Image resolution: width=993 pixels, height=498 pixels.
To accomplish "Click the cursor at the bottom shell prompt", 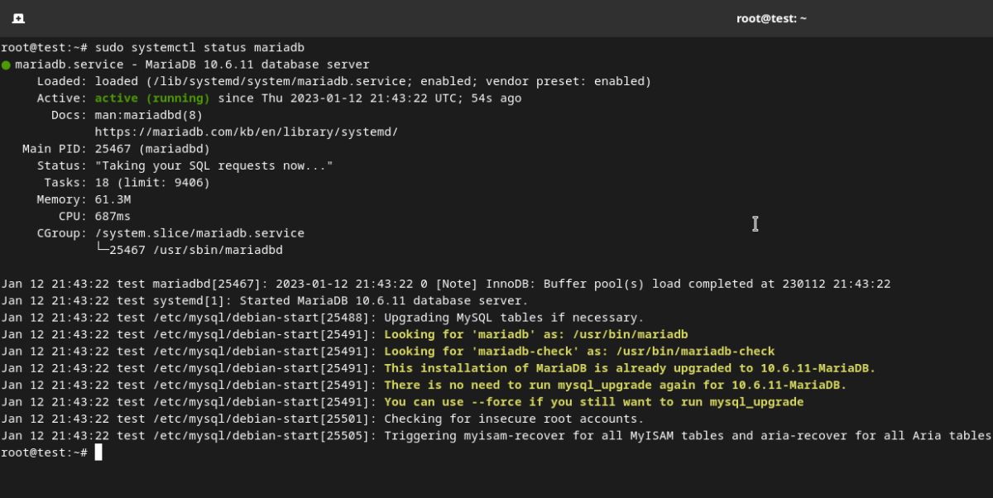I will [x=98, y=453].
